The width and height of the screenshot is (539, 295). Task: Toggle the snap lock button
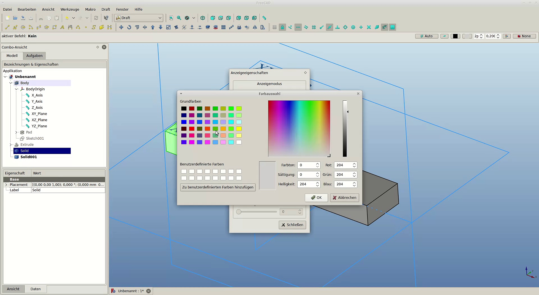point(282,27)
